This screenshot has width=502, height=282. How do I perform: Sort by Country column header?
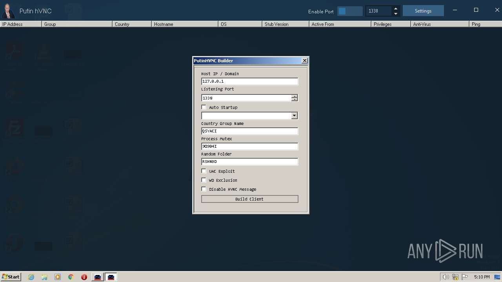coord(132,24)
